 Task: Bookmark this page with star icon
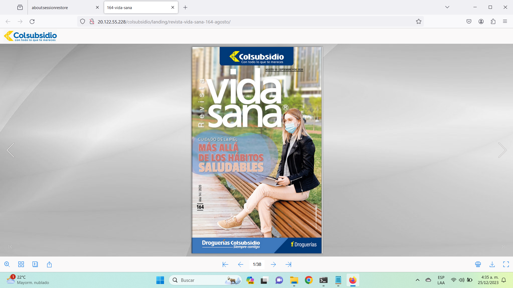418,22
